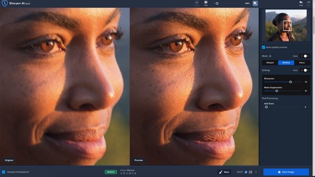Select the Stabilize mode tab
The width and height of the screenshot is (315, 177).
286,63
